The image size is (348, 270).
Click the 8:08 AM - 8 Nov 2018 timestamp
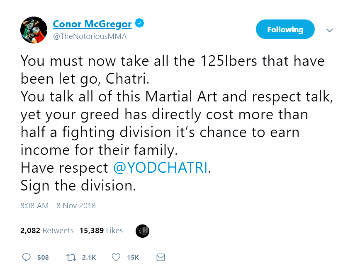tap(58, 205)
